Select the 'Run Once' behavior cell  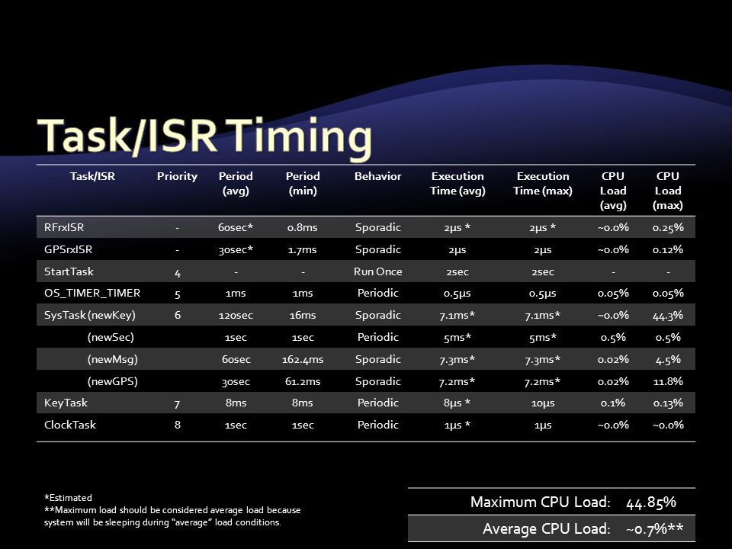point(377,271)
